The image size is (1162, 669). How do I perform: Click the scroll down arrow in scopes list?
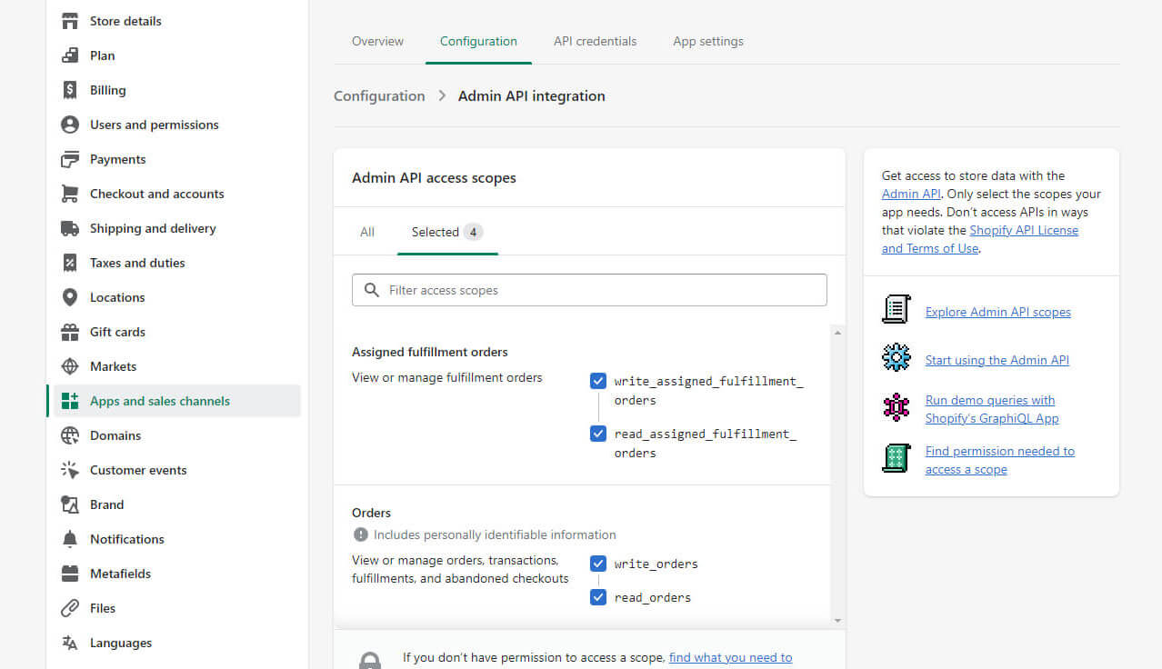(837, 620)
